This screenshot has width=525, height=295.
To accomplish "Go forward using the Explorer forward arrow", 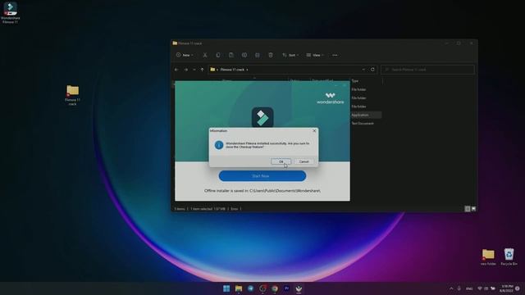I will [x=186, y=70].
